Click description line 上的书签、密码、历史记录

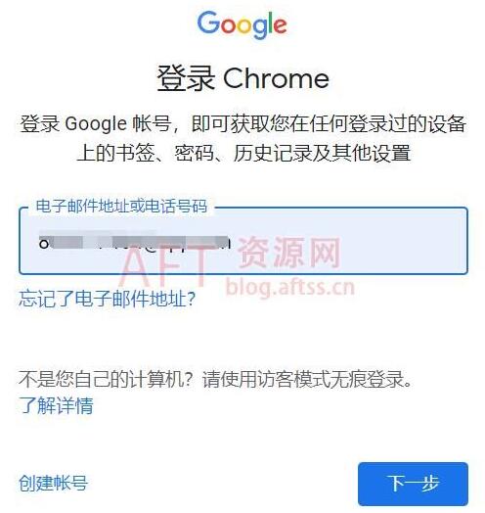click(x=243, y=153)
